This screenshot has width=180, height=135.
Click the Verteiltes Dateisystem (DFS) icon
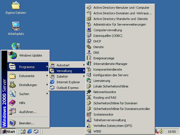tap(89, 126)
